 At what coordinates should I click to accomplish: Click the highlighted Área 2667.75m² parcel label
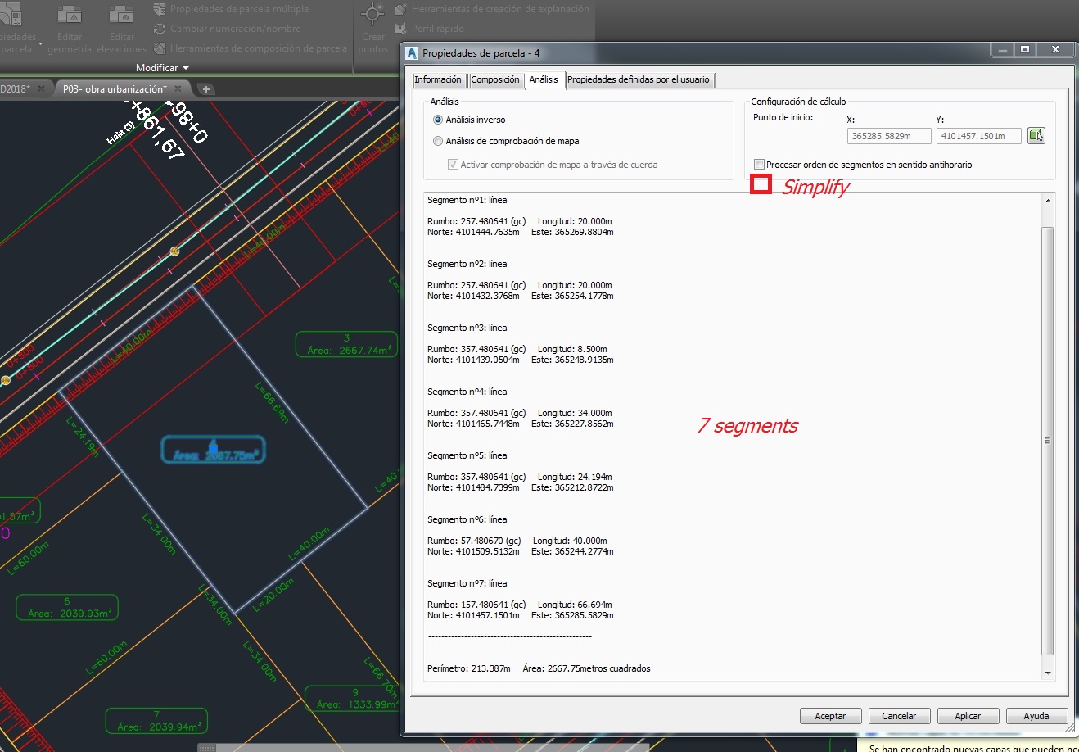213,450
